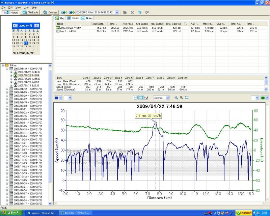Image resolution: width=270 pixels, height=216 pixels.
Task: Open the File menu
Action: (3, 7)
